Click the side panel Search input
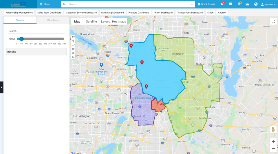This screenshot has height=154, width=278. (36, 31)
